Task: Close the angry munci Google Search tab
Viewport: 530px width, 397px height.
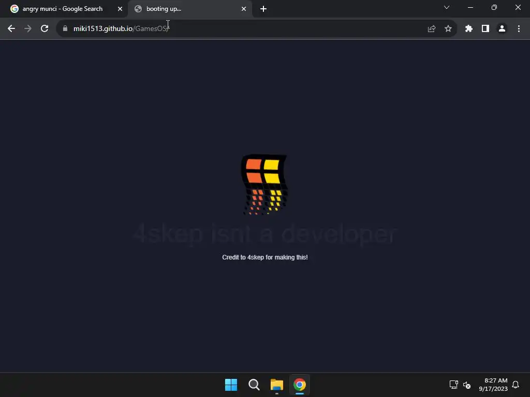Action: click(x=120, y=9)
